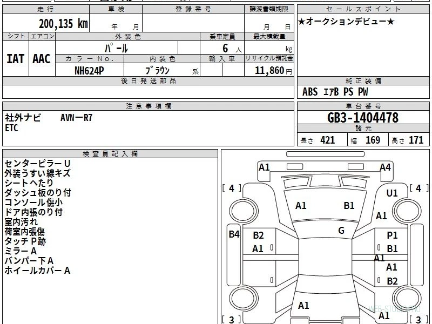Screen dimensions: 432x324
Task: Select the ドア内張のり付 note line
Action: tap(33, 212)
